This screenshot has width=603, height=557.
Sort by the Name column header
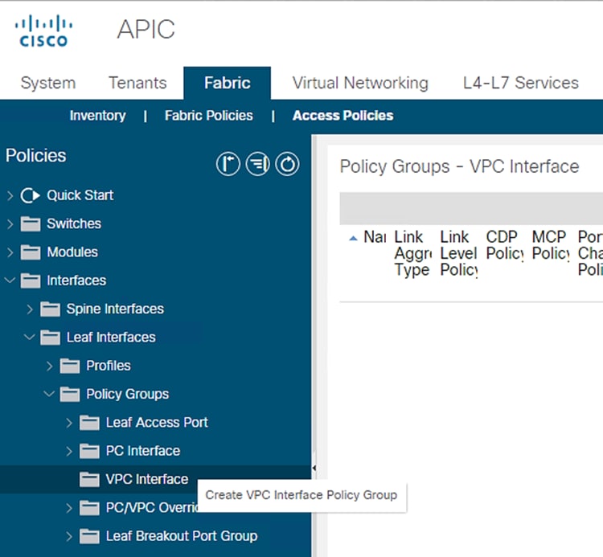tap(373, 238)
